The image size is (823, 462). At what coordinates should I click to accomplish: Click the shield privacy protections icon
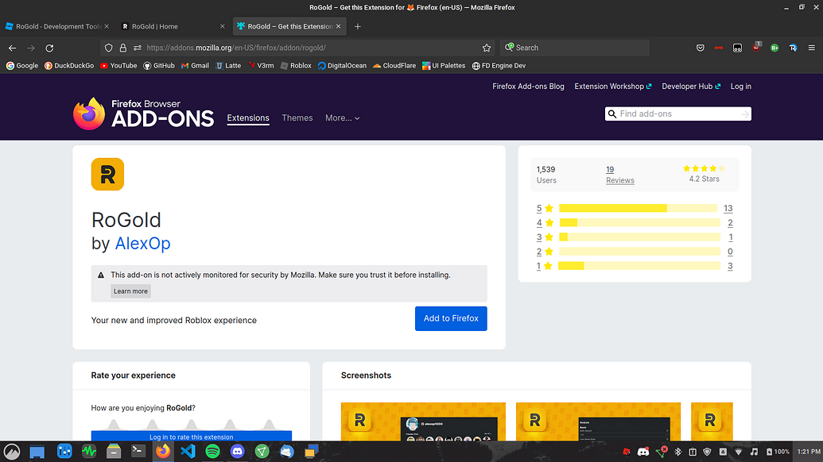click(x=108, y=48)
